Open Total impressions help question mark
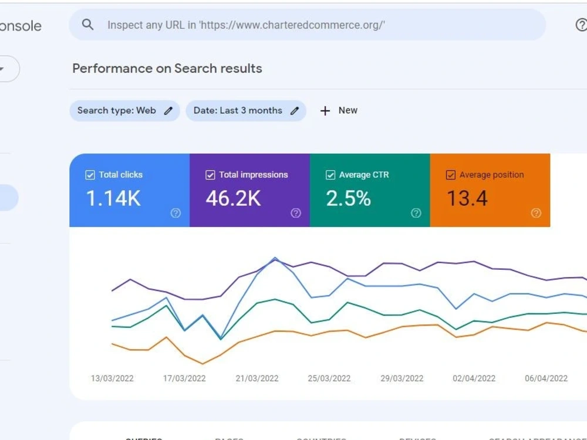The width and height of the screenshot is (587, 440). 296,213
